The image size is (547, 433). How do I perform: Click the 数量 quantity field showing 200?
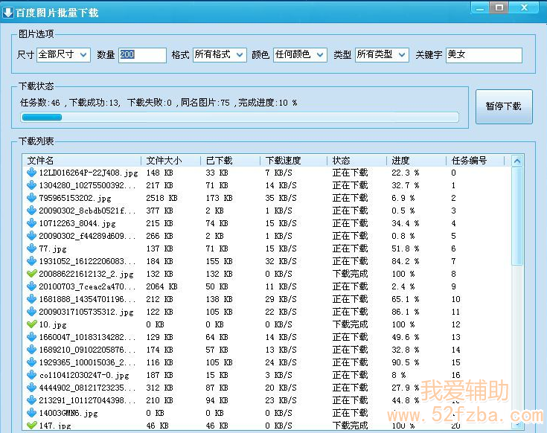pyautogui.click(x=142, y=55)
